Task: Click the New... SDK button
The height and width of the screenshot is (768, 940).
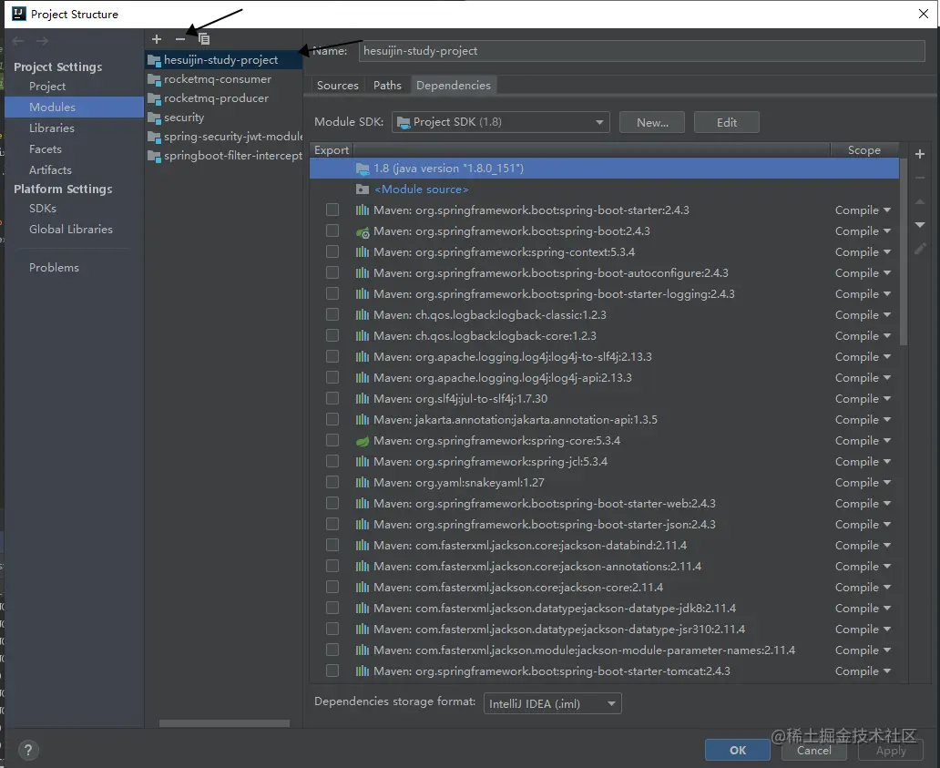Action: (652, 122)
